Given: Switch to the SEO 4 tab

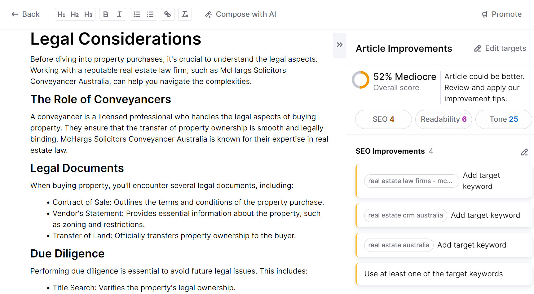Looking at the screenshot, I should pos(383,119).
